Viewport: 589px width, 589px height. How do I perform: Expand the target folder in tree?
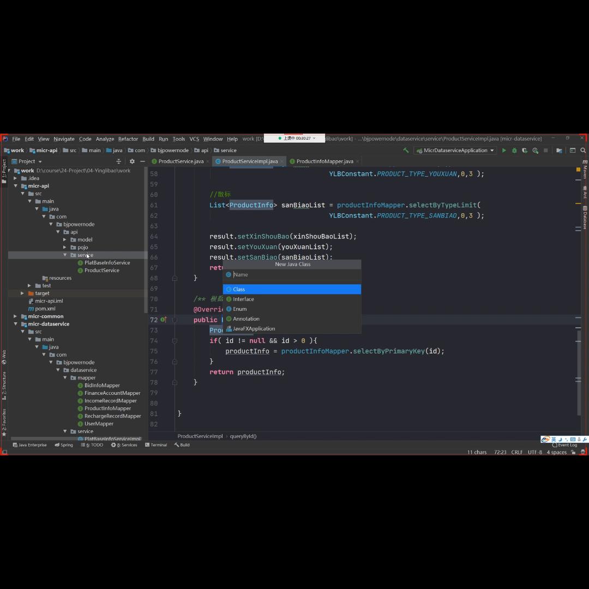pyautogui.click(x=22, y=293)
